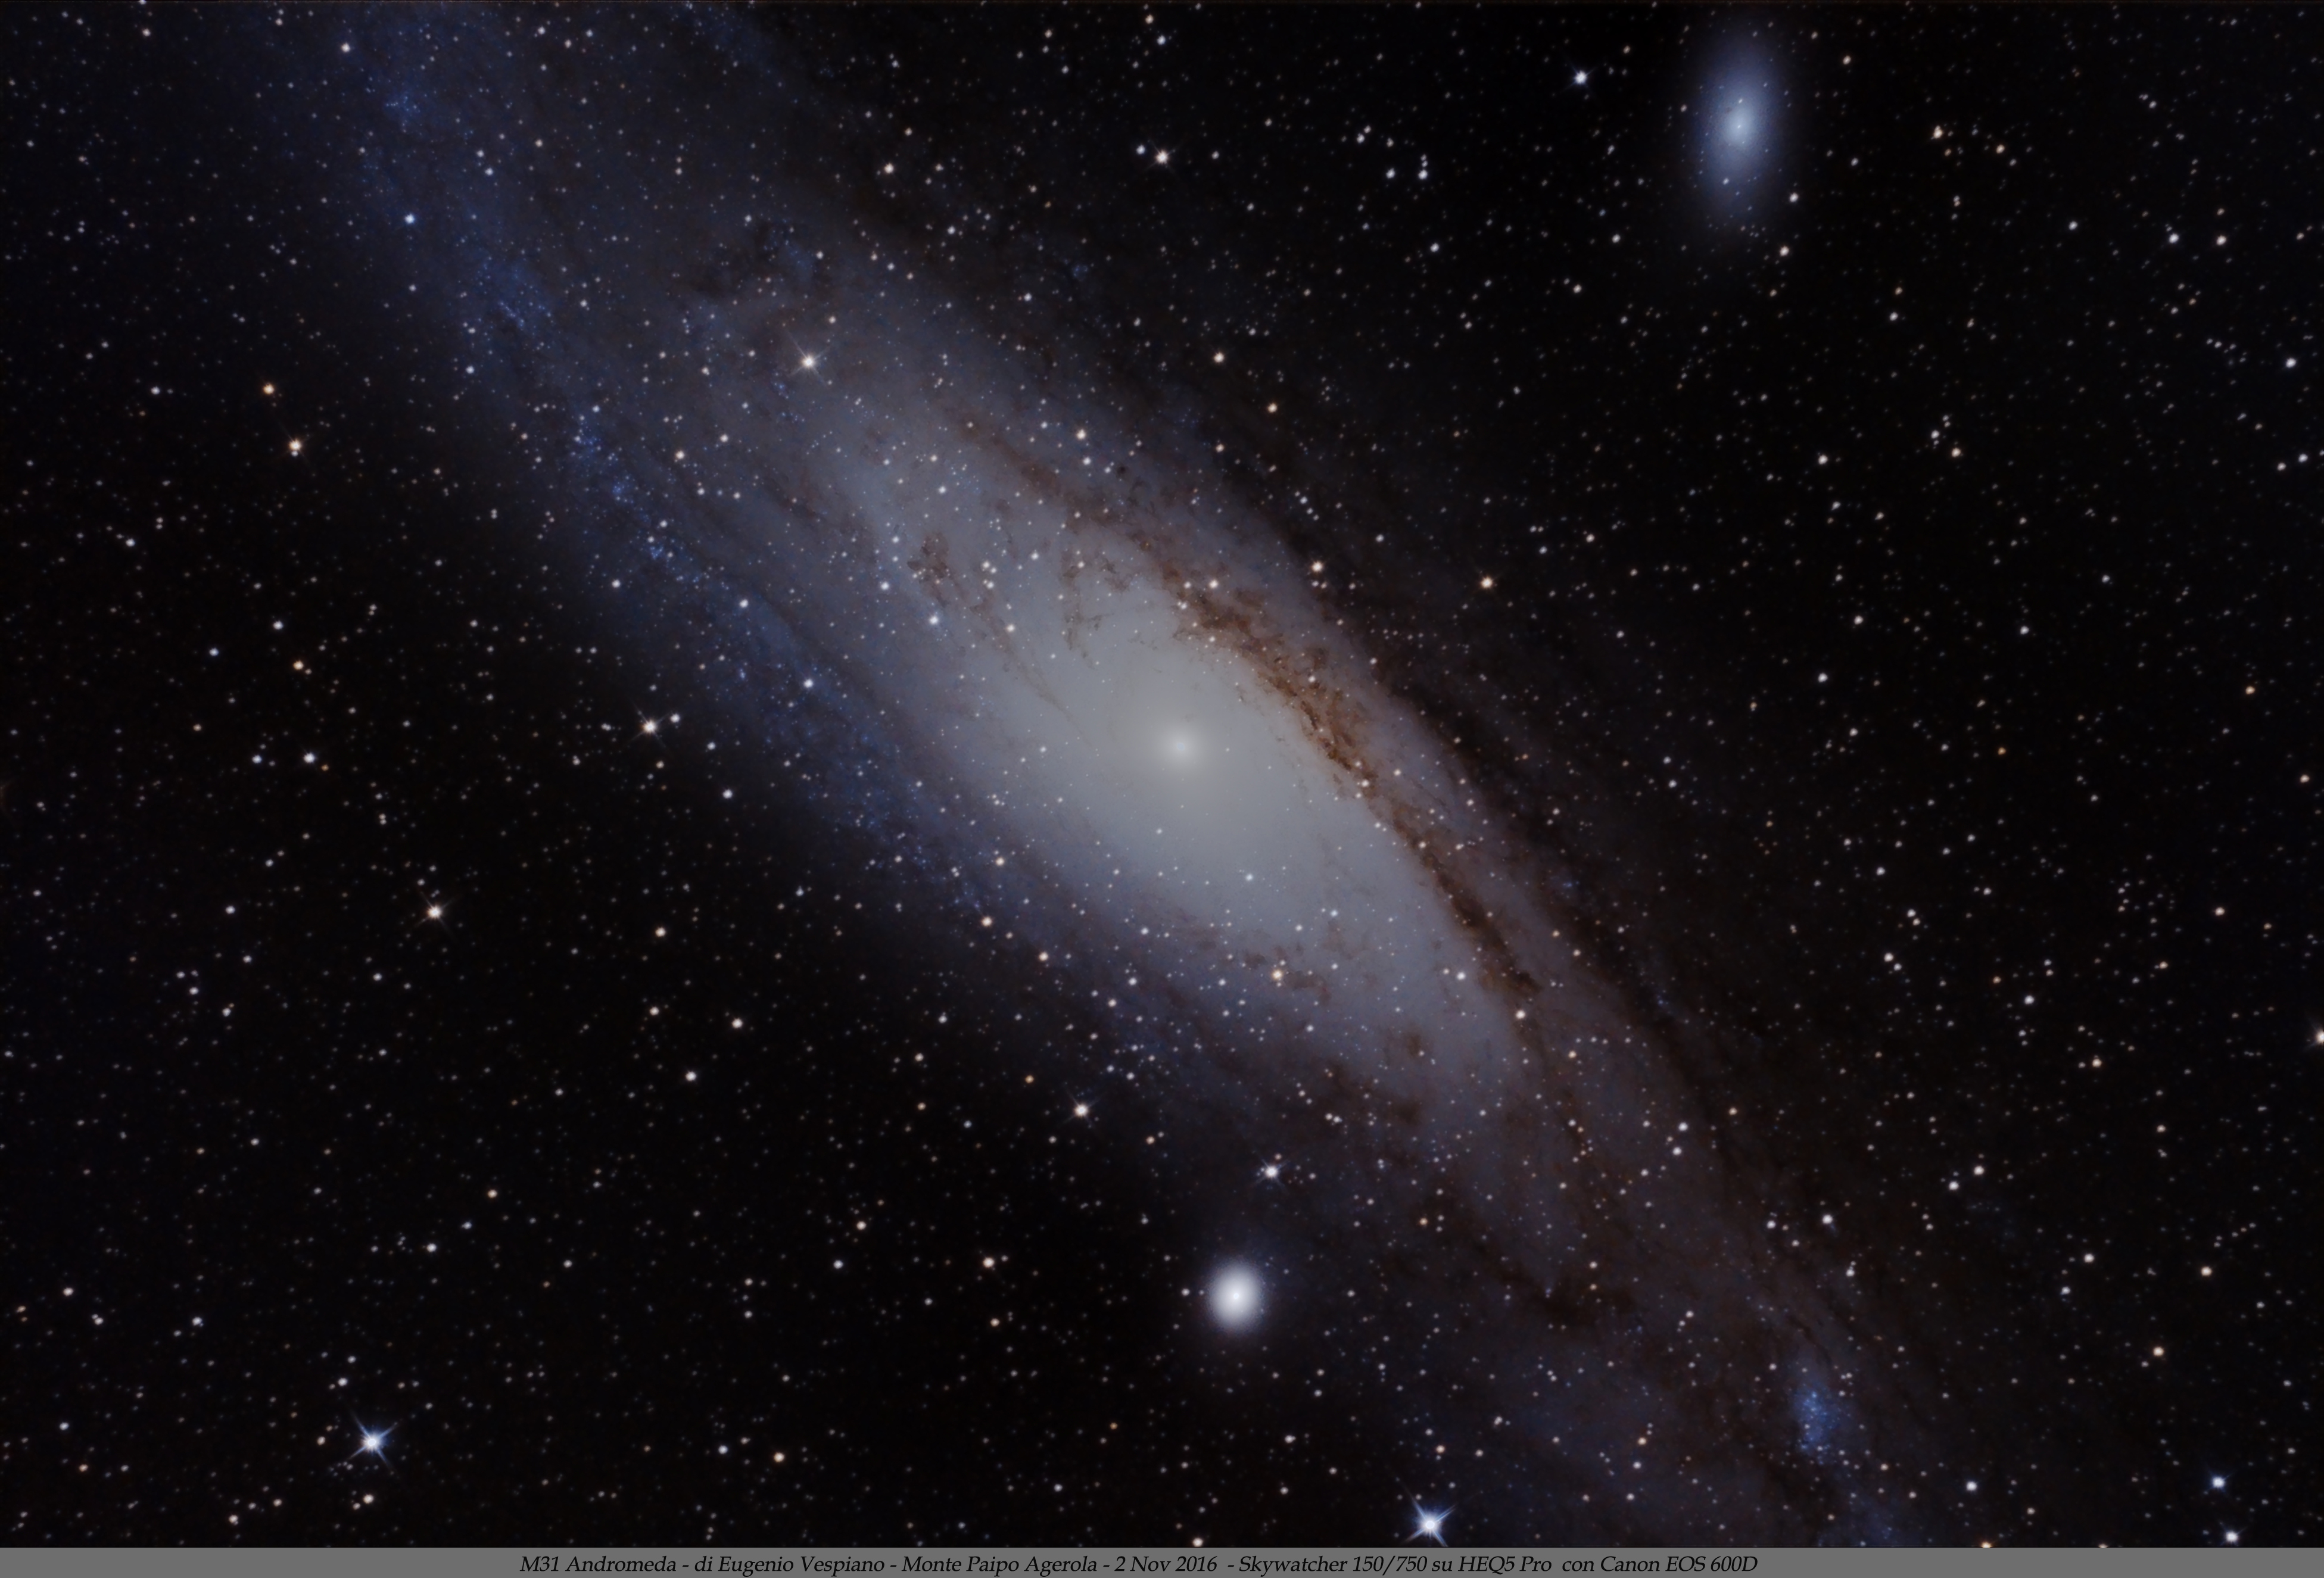Click the "M31 Andromeda" caption text
2324x1578 pixels.
(x=598, y=1564)
